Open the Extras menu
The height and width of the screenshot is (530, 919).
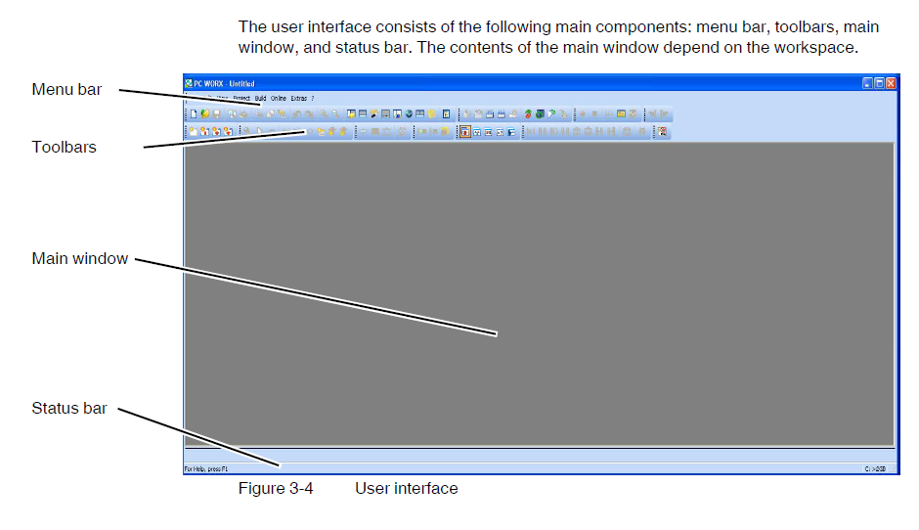[x=298, y=99]
